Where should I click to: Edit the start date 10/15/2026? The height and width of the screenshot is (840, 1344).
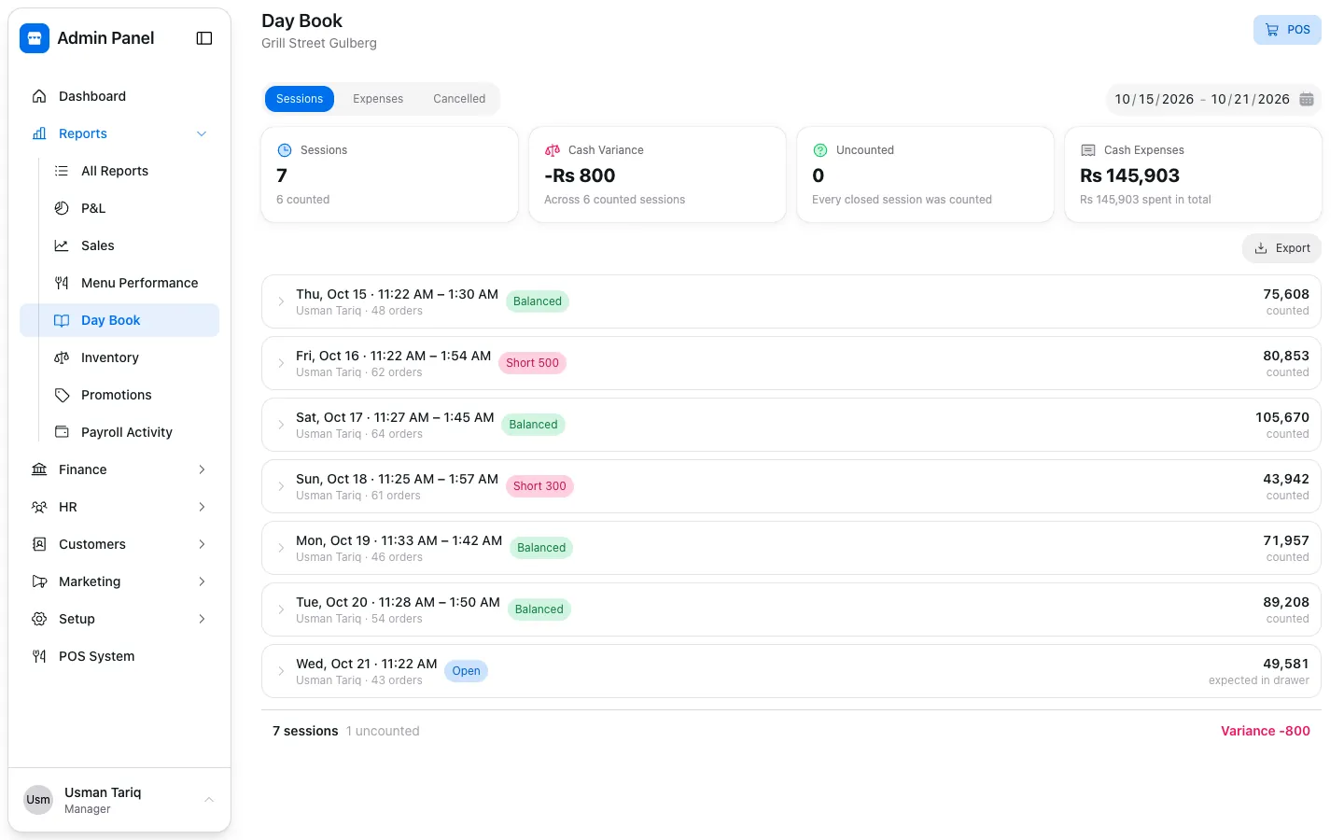(x=1154, y=99)
